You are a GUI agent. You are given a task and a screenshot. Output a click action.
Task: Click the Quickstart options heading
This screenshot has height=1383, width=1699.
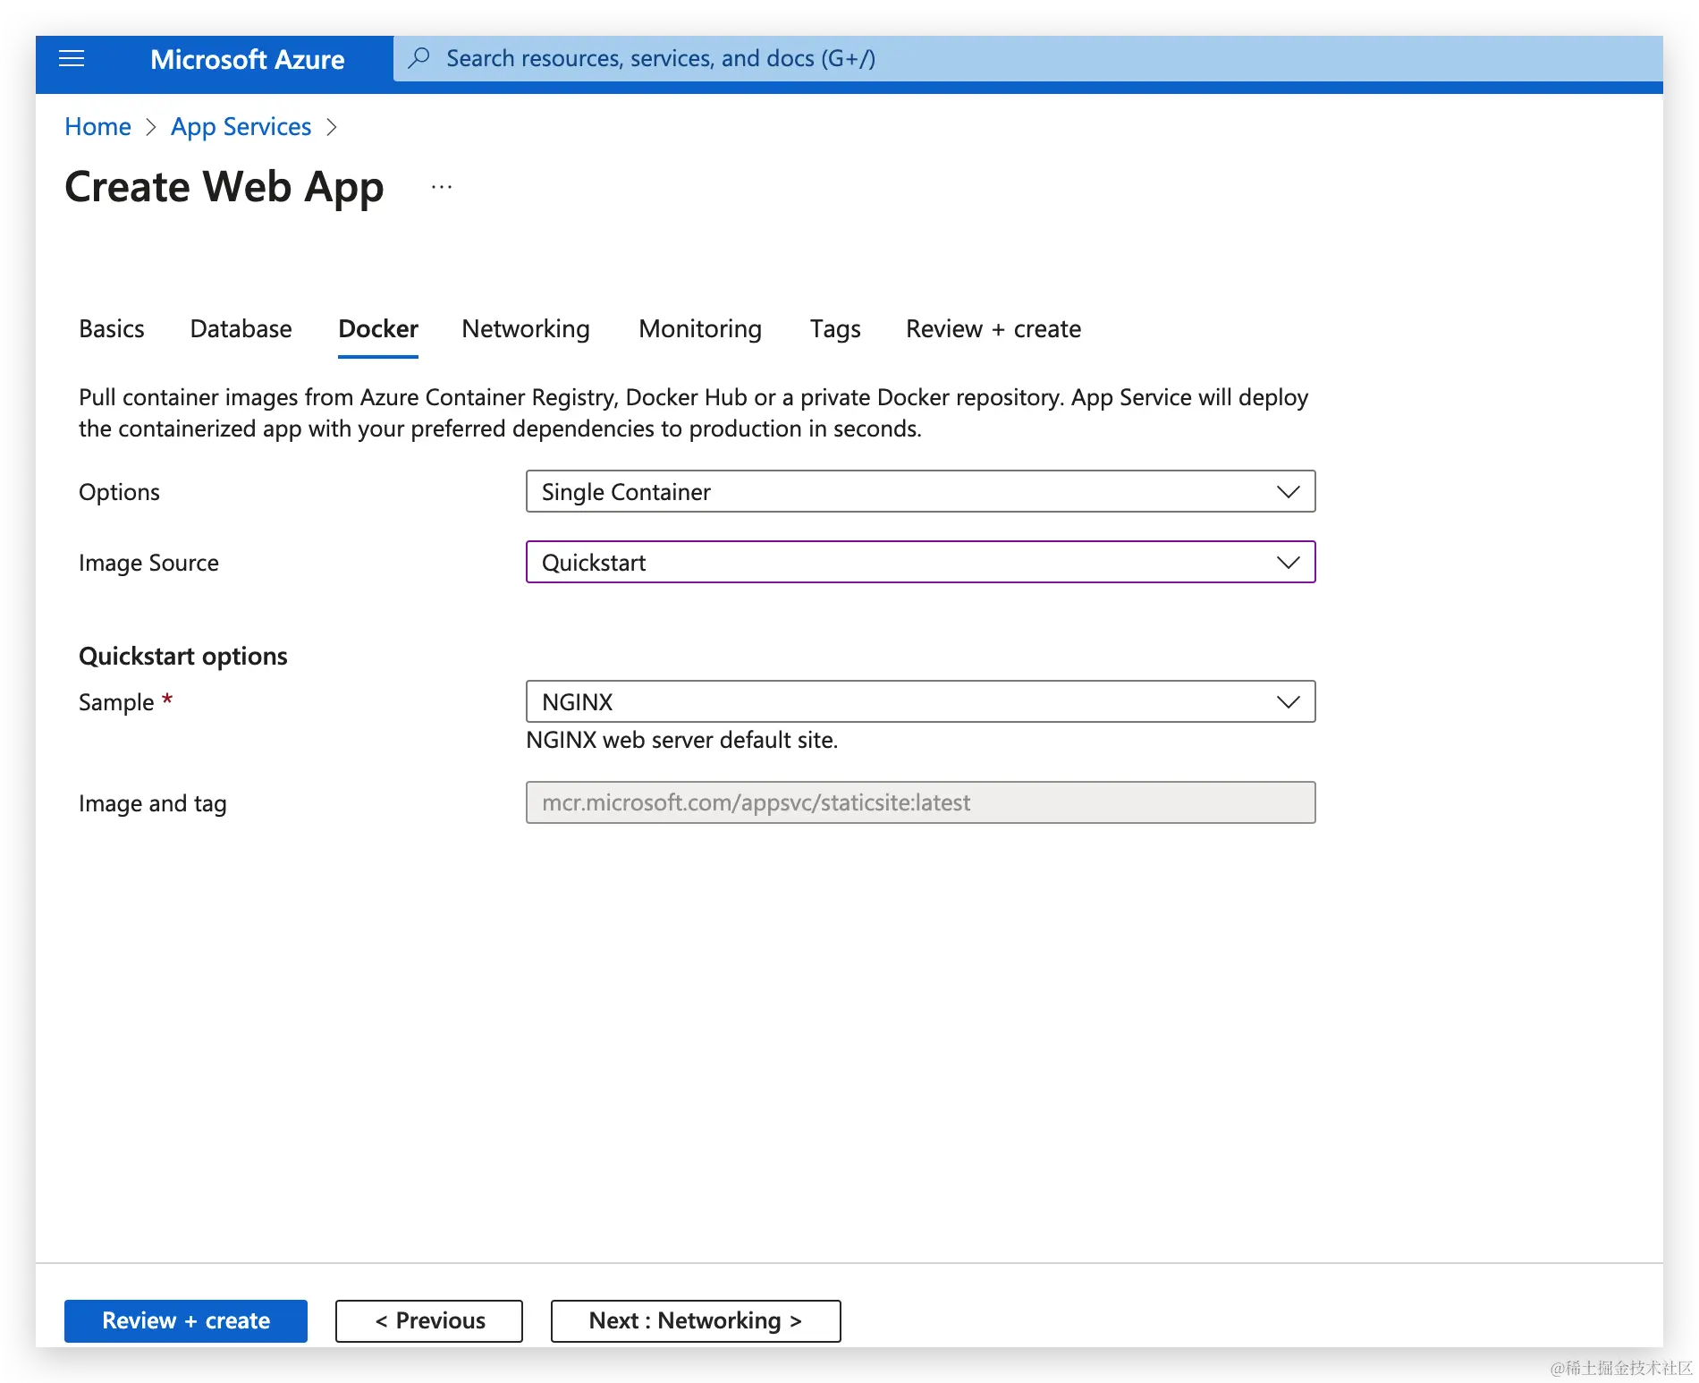tap(183, 656)
